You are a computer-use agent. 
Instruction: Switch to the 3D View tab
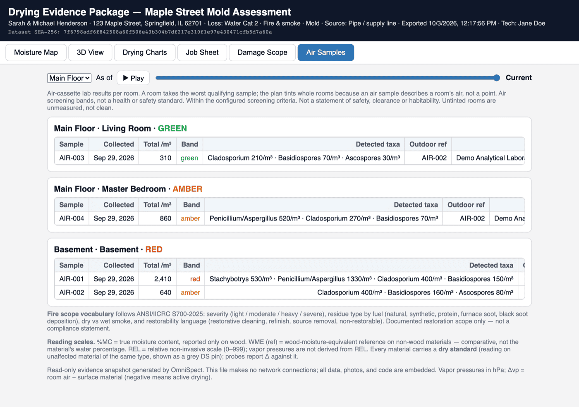[x=90, y=53]
